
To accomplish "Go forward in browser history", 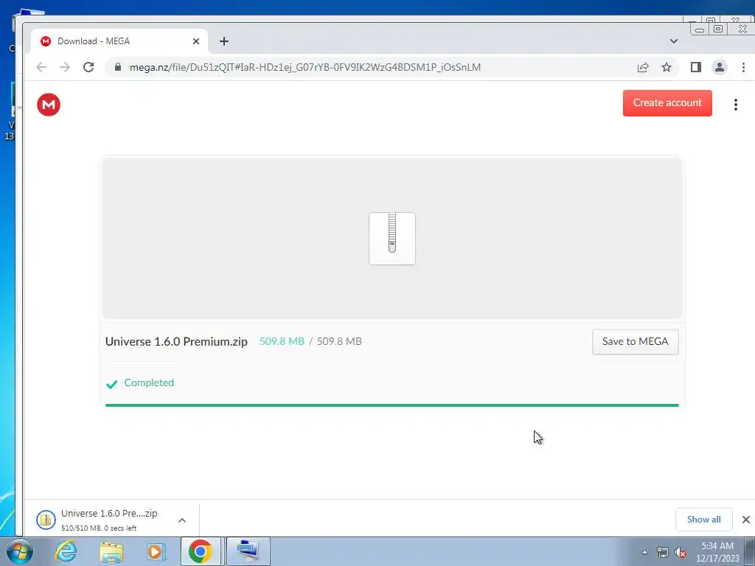I will point(65,67).
